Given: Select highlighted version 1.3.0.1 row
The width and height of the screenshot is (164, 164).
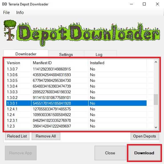Looking at the screenshot, I should (76, 103).
